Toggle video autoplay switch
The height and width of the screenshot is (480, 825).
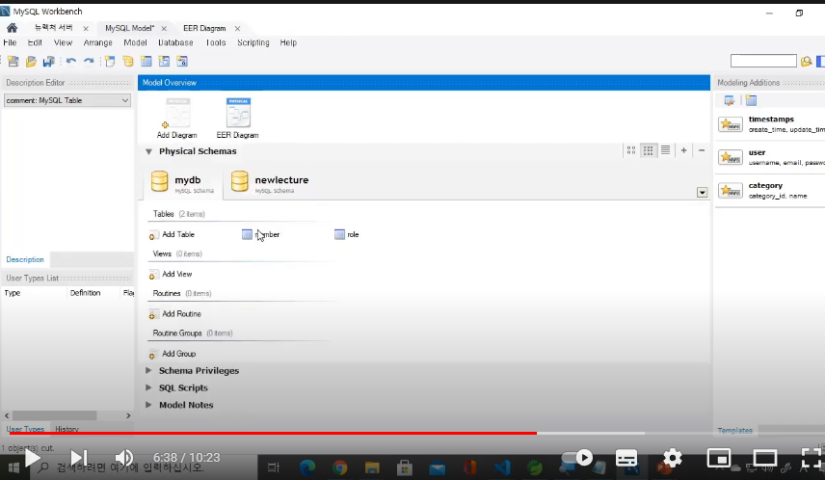click(x=577, y=458)
